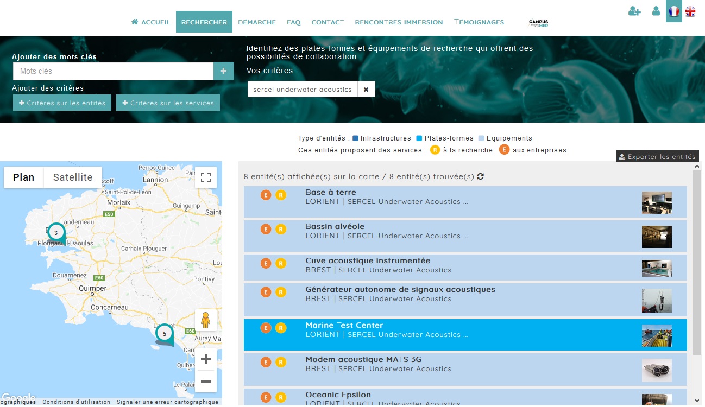Go to the FAQ page
This screenshot has width=705, height=407.
tap(293, 22)
